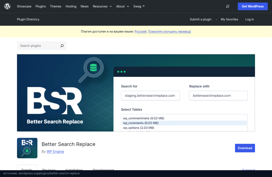Open the Hosting menu item
Viewport: 272px width, 177px height.
[71, 6]
